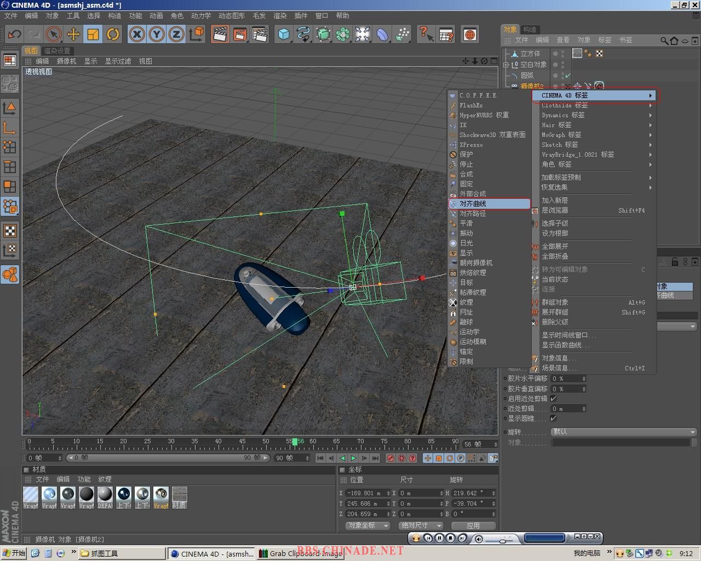
Task: Toggle the 显示圆锥 checkbox
Action: coord(553,419)
